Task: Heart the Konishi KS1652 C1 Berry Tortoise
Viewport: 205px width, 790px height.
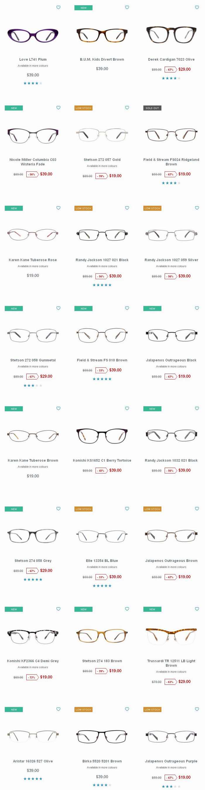Action: click(x=127, y=409)
